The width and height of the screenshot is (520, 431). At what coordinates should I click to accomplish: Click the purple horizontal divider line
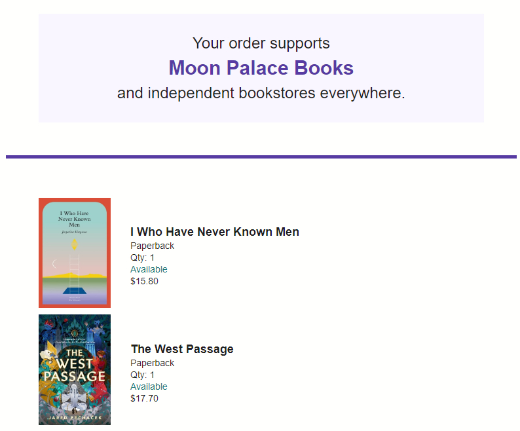[261, 157]
